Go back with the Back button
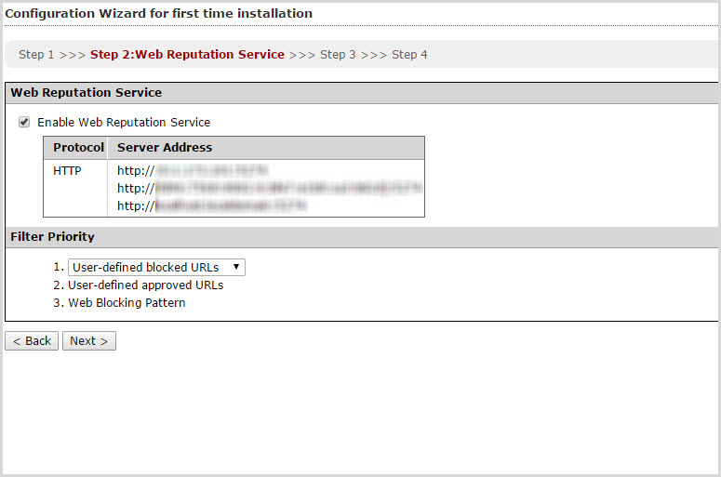The width and height of the screenshot is (721, 477). point(32,341)
